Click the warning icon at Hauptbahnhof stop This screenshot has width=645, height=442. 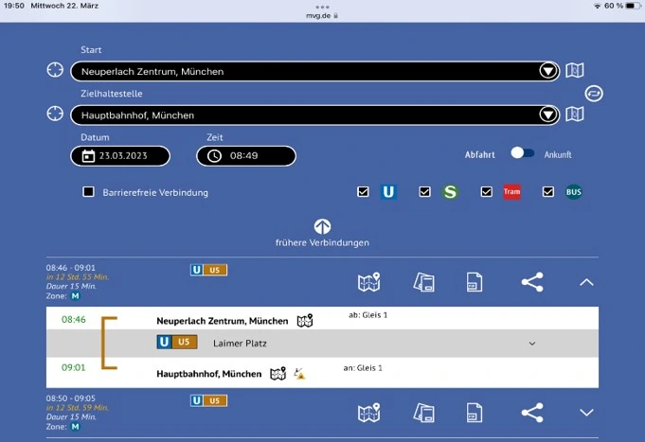(x=299, y=374)
